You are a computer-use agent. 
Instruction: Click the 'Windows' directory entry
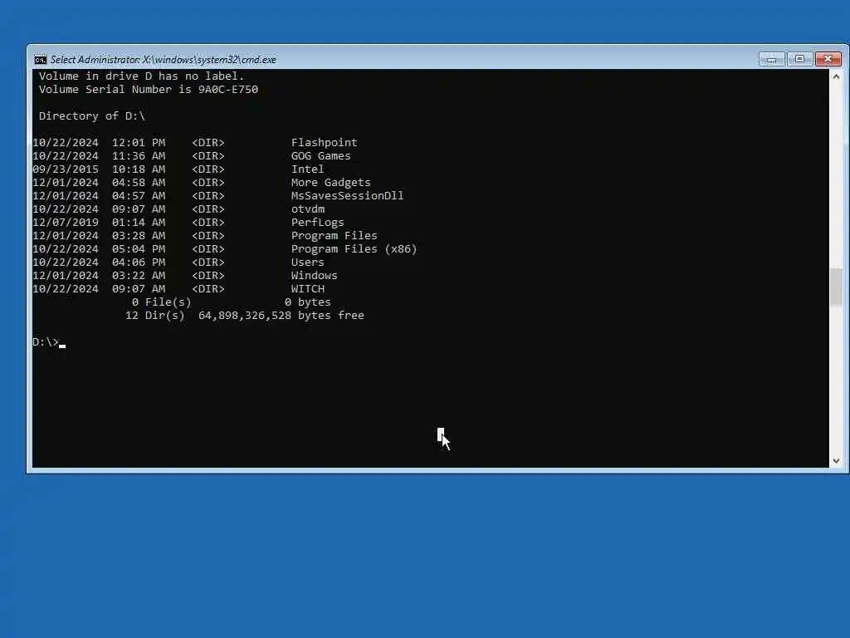pyautogui.click(x=314, y=276)
